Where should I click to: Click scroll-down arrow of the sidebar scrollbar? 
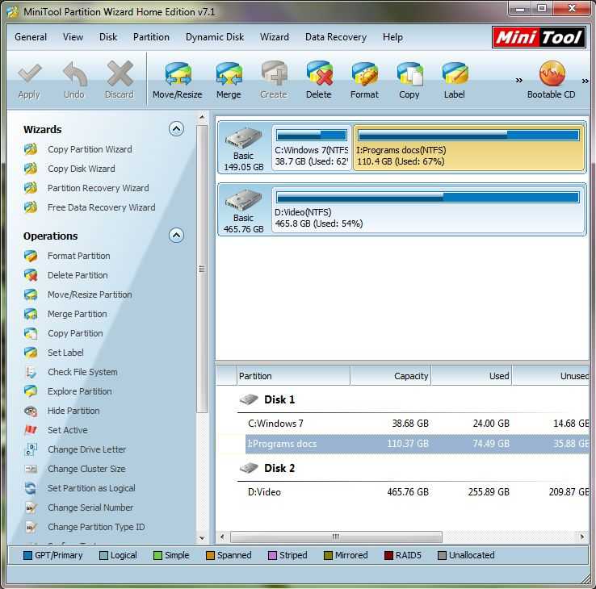202,538
